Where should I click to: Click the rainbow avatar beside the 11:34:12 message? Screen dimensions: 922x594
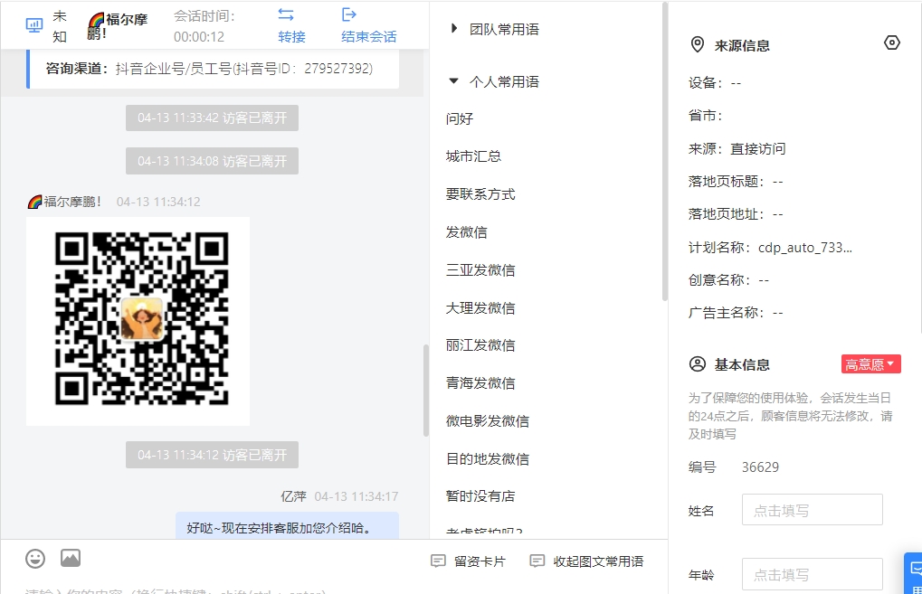(x=34, y=202)
